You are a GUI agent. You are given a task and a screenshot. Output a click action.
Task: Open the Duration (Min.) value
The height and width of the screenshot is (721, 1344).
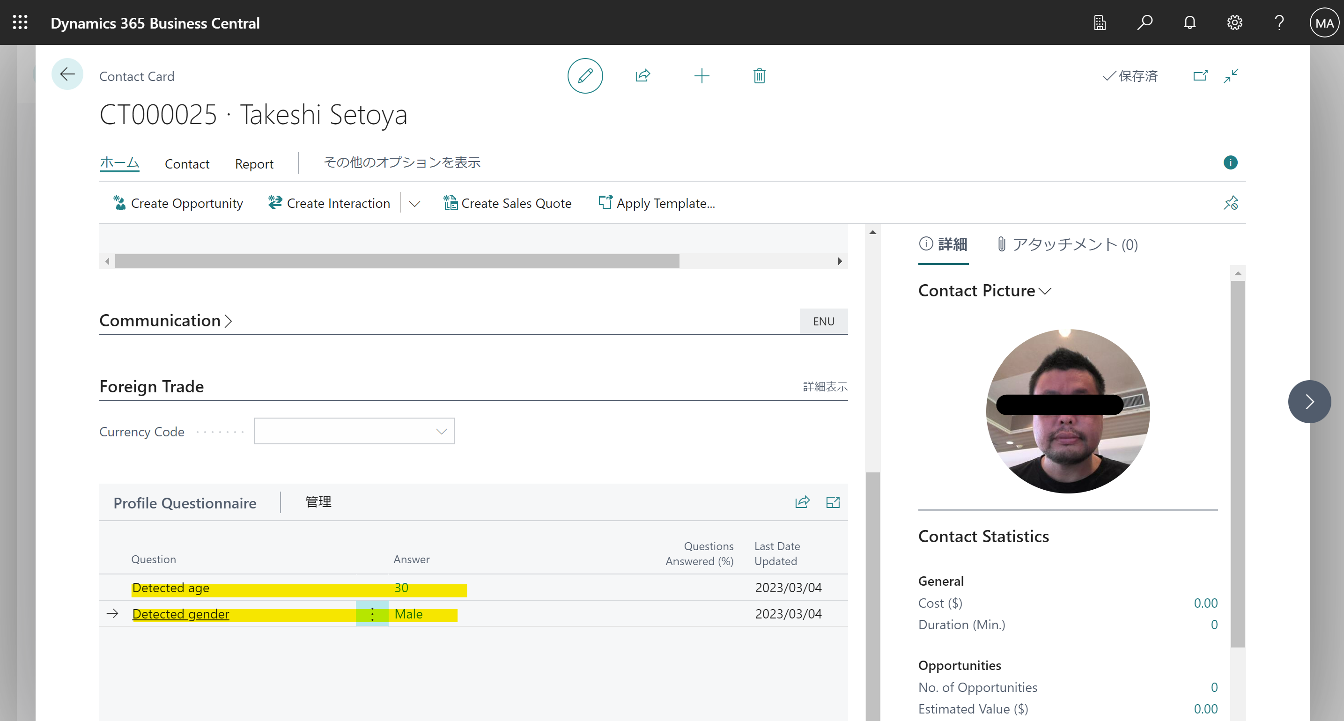pyautogui.click(x=1214, y=625)
